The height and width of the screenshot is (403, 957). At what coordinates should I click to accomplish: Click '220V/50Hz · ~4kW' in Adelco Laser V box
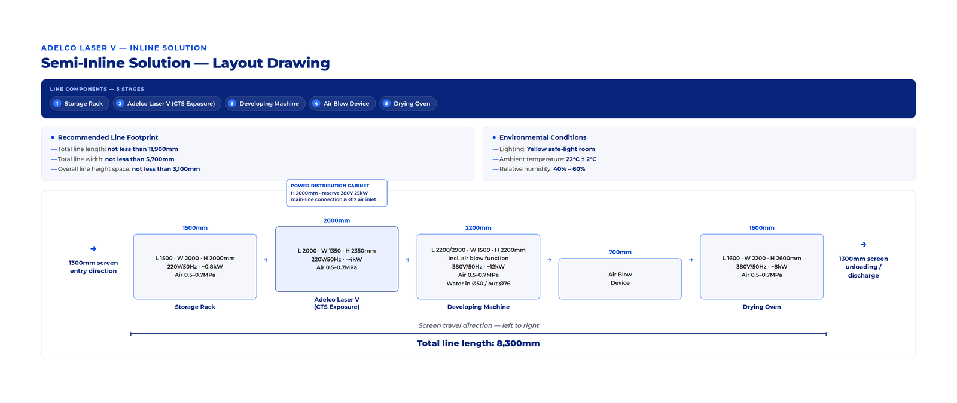[337, 259]
